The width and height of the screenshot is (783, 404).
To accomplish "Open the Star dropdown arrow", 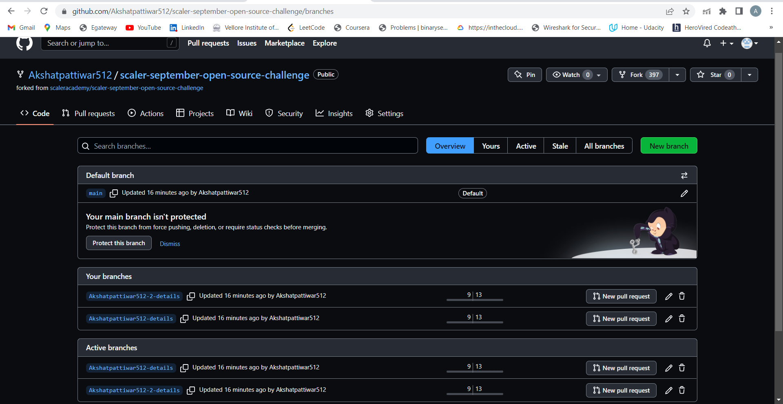I will (x=750, y=75).
